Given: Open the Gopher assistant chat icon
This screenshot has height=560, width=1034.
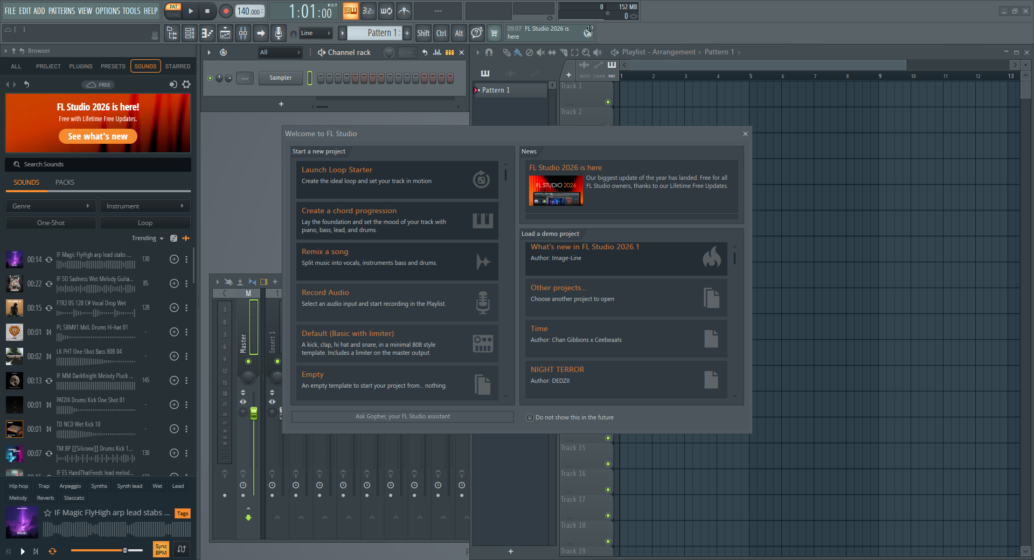Looking at the screenshot, I should click(476, 33).
